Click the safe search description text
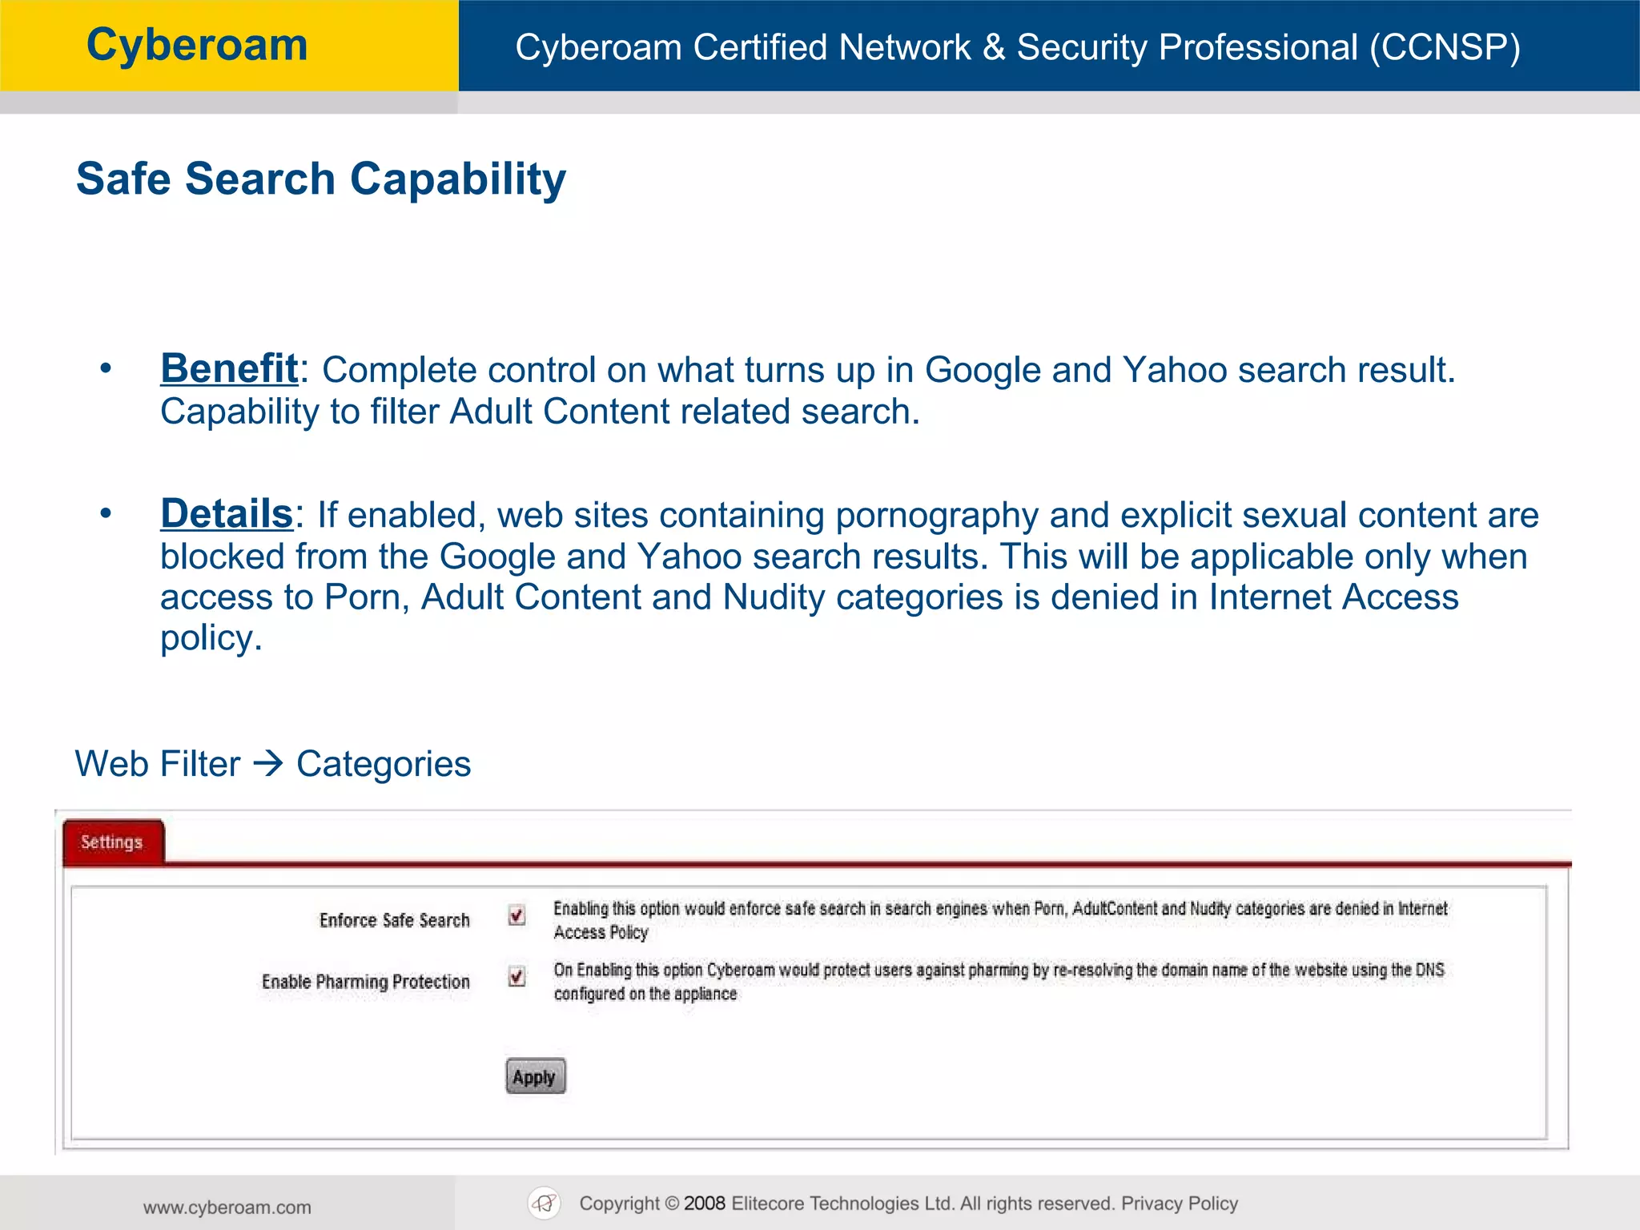 [x=1000, y=920]
